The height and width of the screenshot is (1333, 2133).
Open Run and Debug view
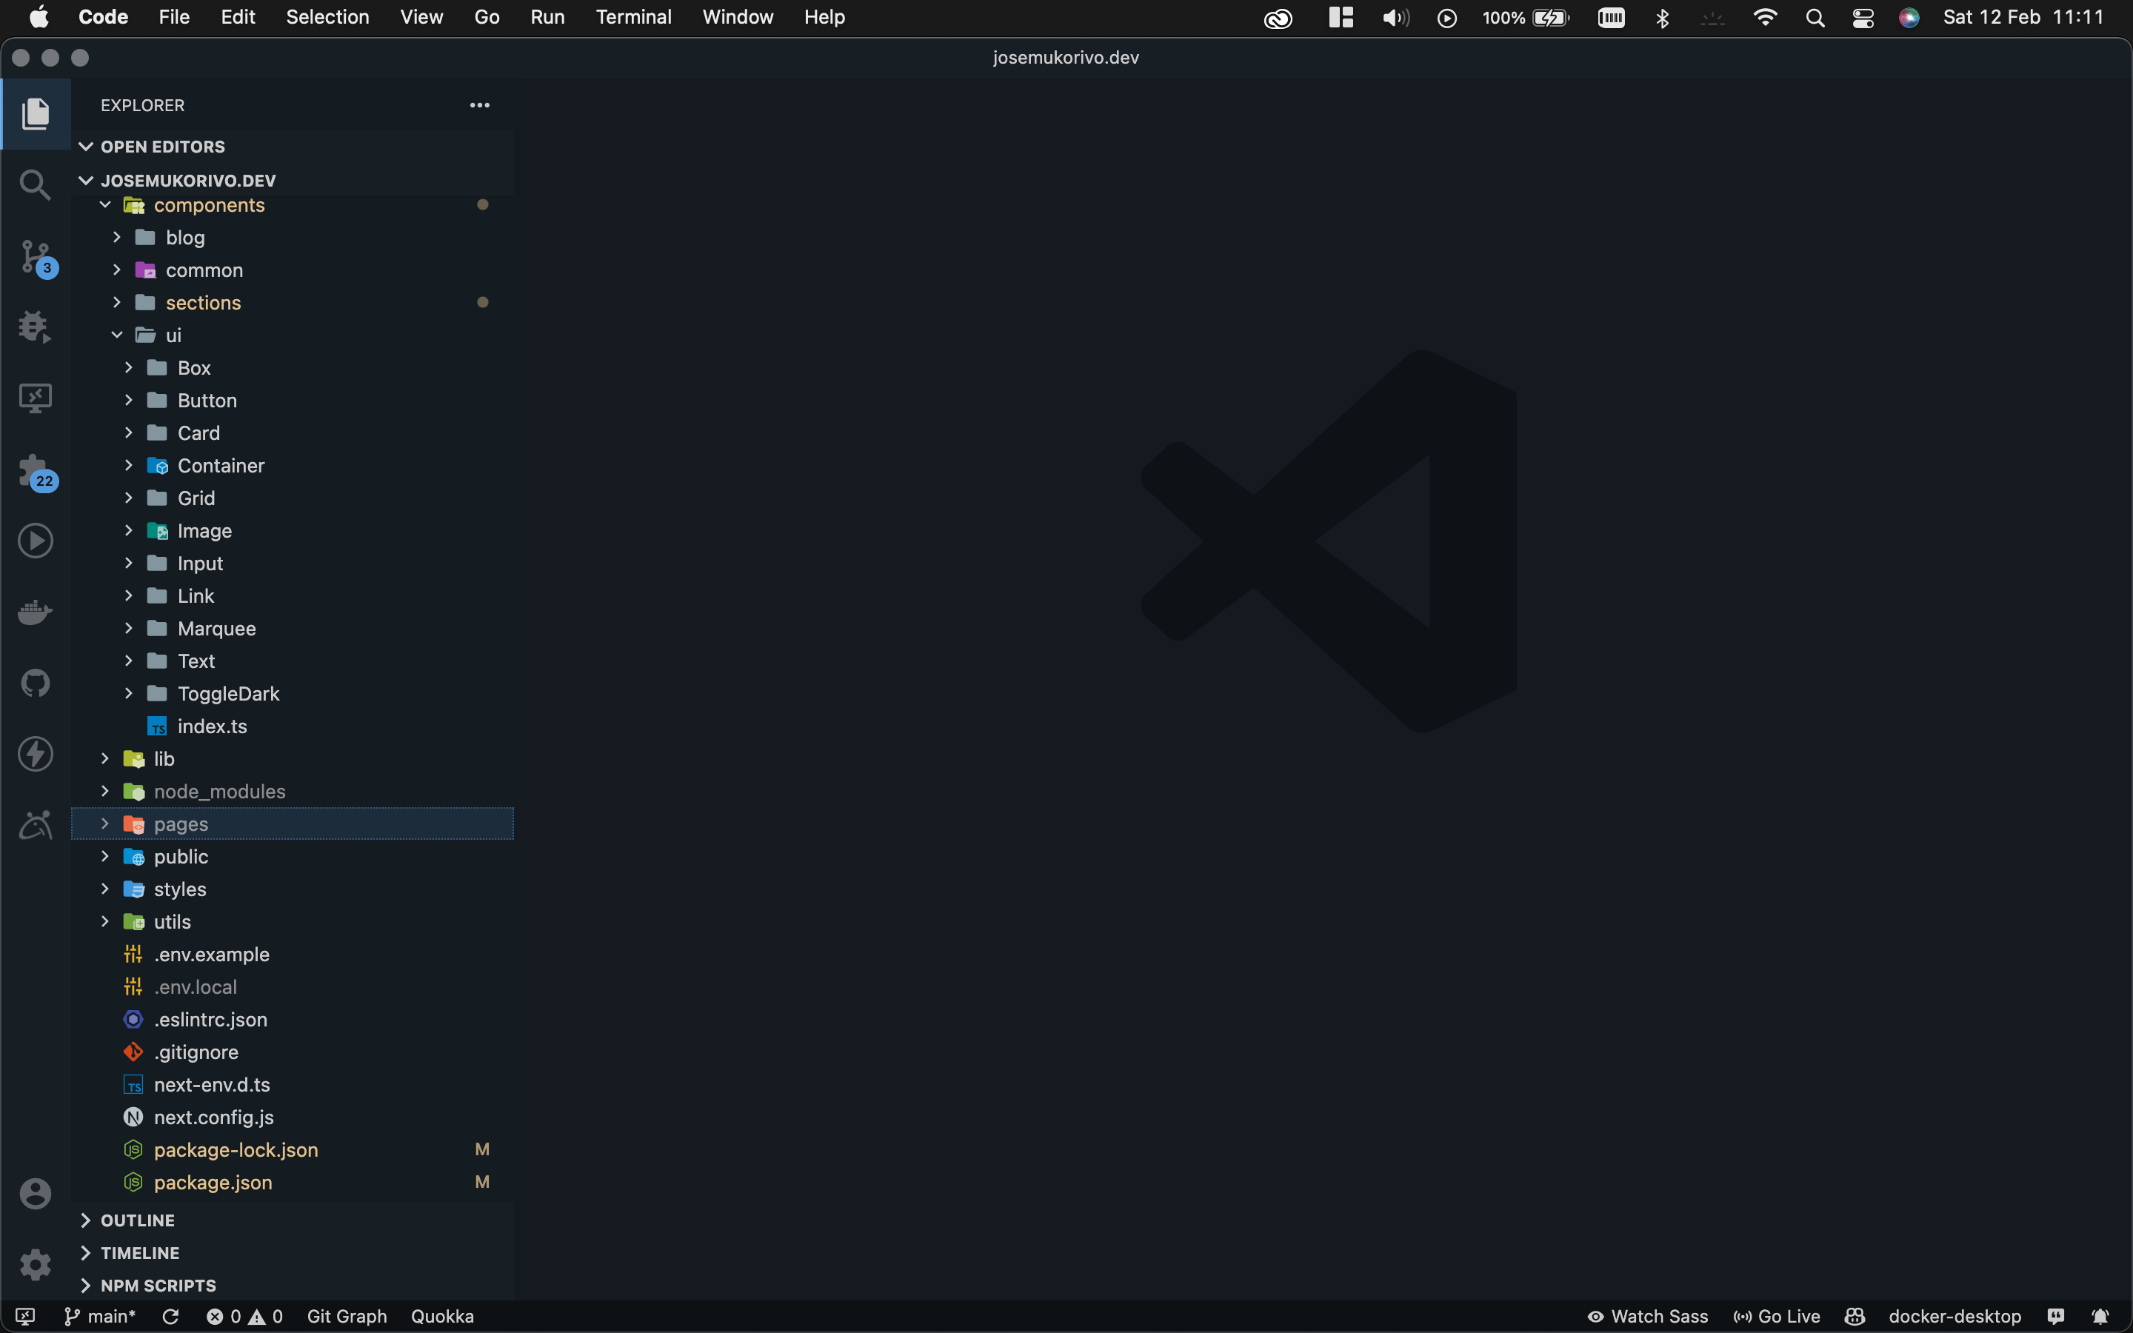[x=36, y=327]
